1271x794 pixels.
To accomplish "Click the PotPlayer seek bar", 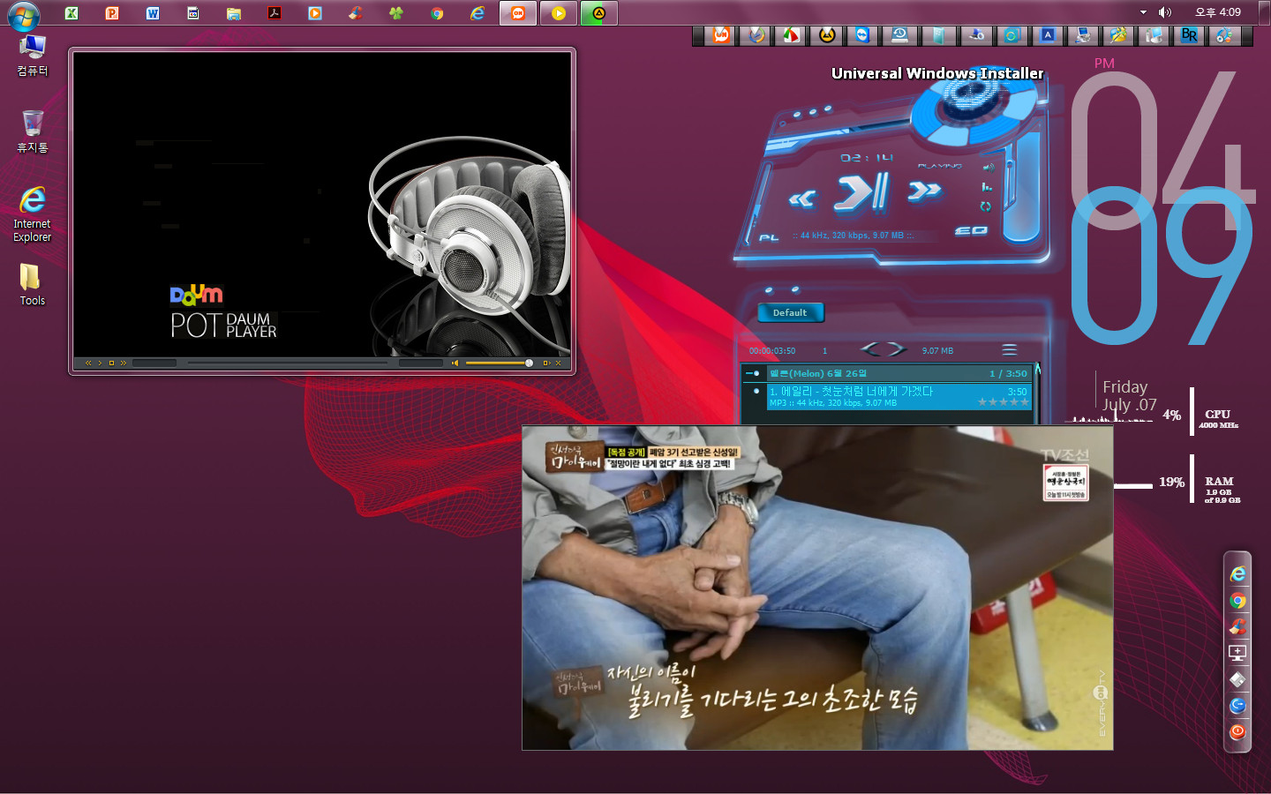I will pyautogui.click(x=288, y=363).
